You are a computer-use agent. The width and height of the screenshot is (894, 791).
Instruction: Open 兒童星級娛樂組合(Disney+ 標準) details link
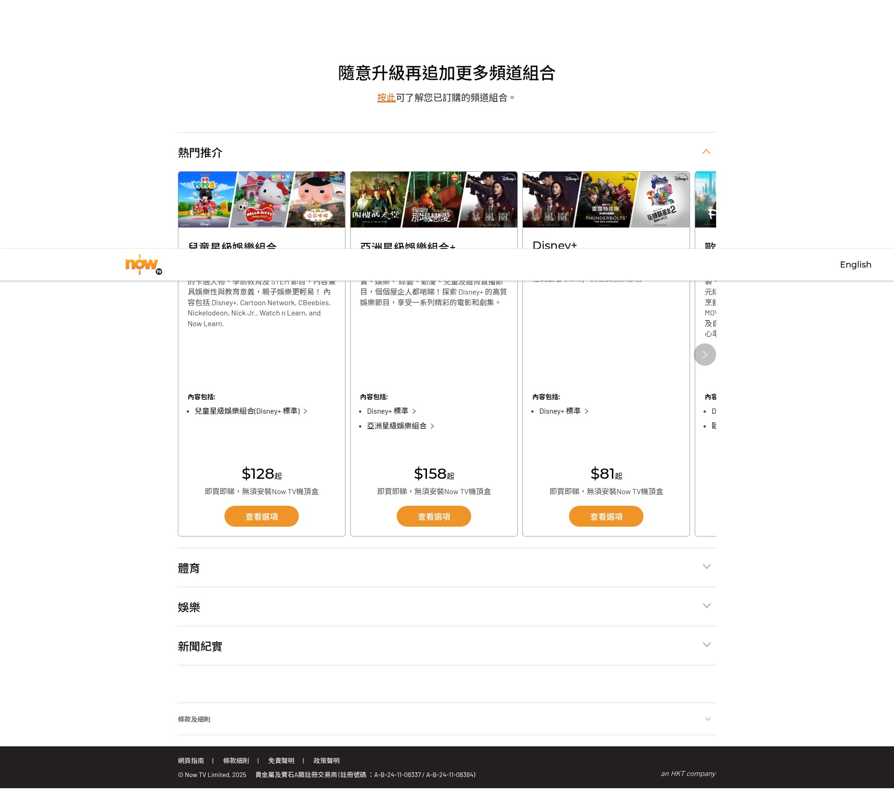point(251,411)
